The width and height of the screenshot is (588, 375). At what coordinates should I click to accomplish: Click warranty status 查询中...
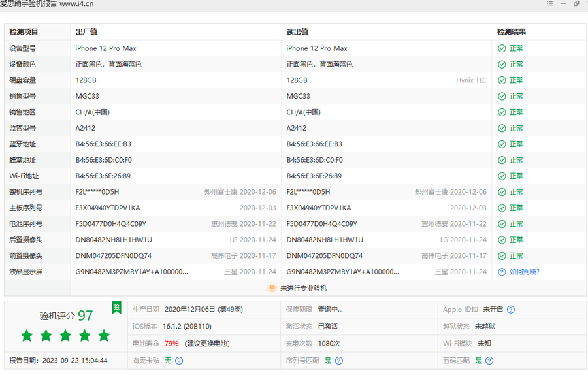tap(331, 310)
